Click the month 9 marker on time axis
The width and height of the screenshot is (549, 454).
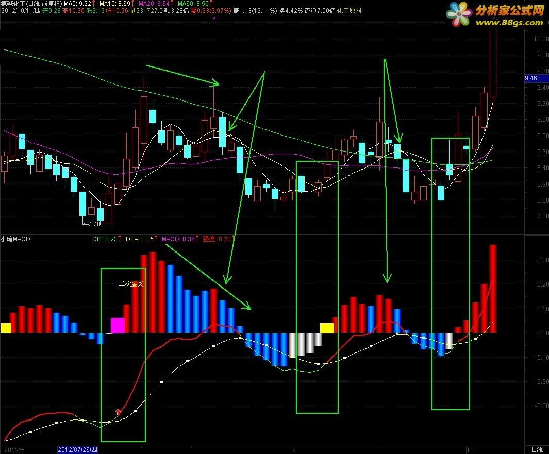pos(294,450)
